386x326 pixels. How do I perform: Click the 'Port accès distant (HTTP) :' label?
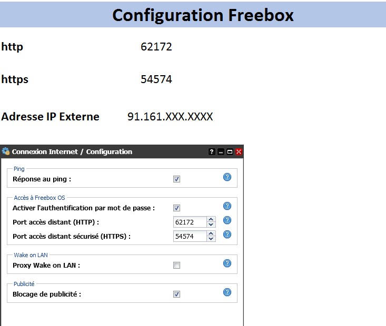56,222
